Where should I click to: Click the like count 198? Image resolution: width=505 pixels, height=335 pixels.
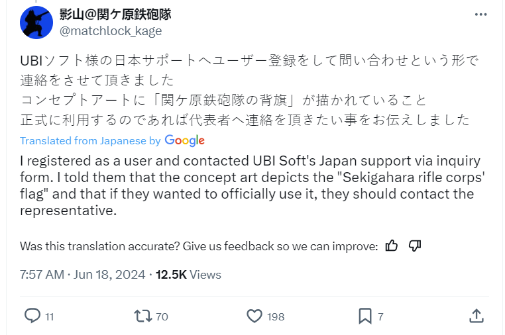[276, 316]
